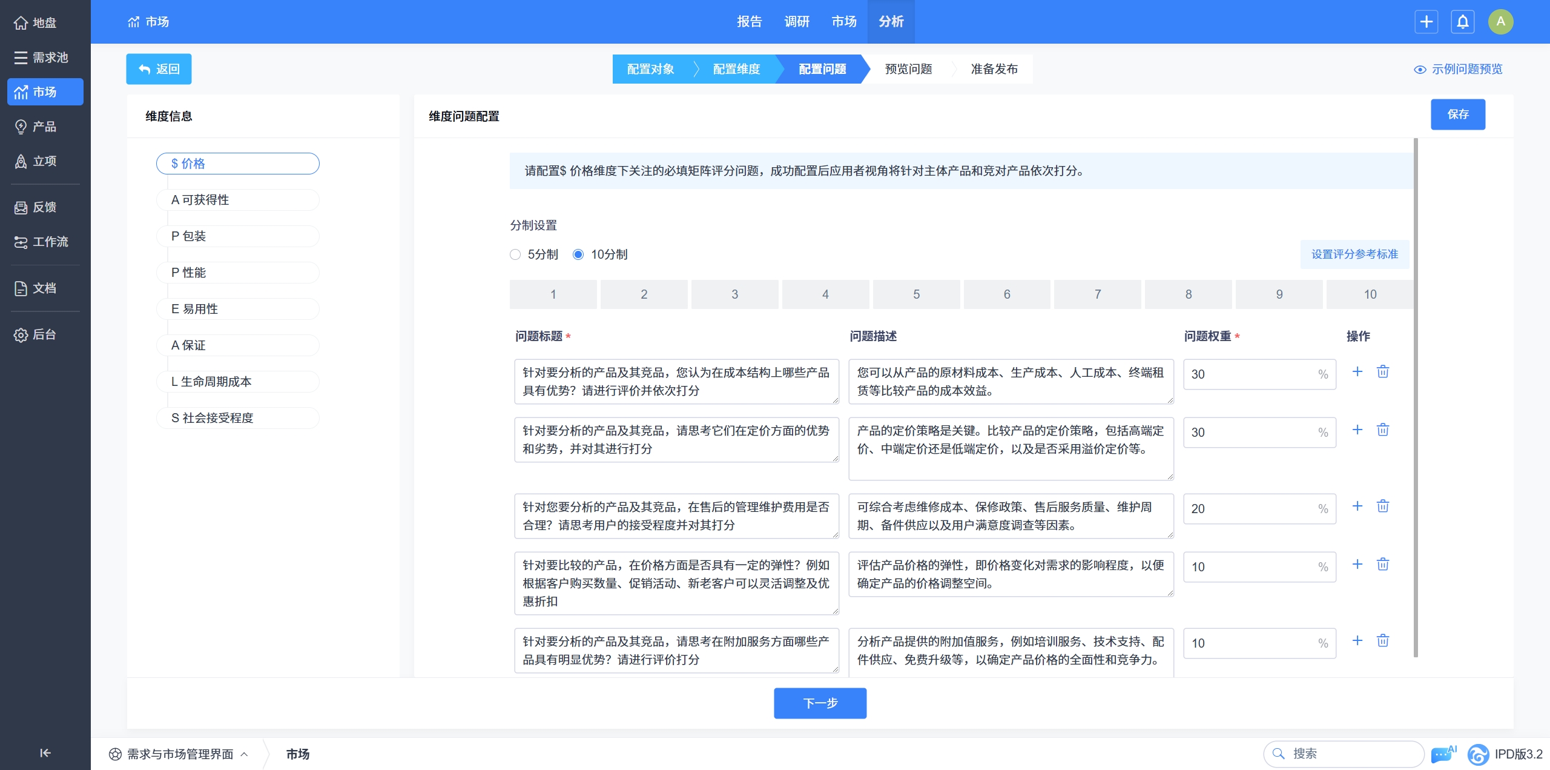Select the 10分制 radio option

click(578, 254)
